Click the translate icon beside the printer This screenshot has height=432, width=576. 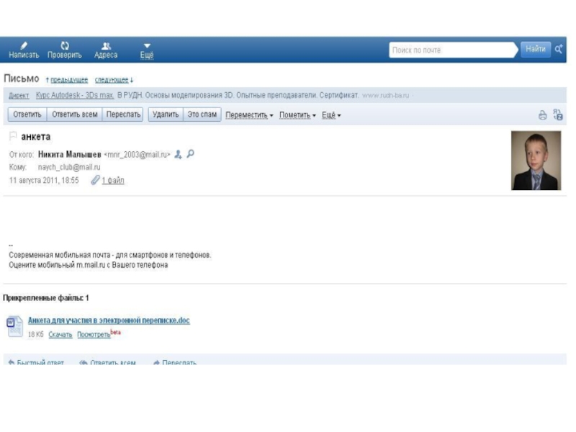557,114
